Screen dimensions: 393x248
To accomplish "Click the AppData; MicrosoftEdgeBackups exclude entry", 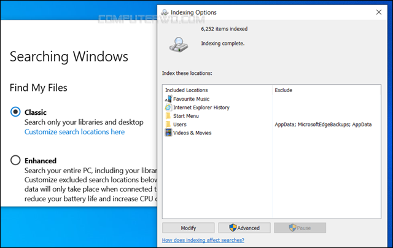I will tap(323, 125).
